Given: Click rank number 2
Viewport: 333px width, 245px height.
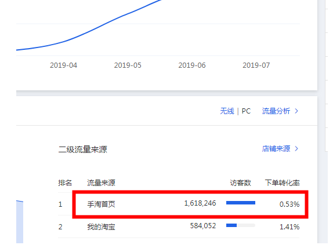Looking at the screenshot, I should [60, 227].
